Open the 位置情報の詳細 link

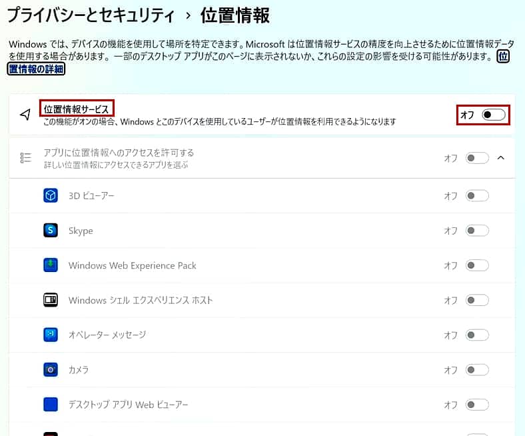(36, 69)
